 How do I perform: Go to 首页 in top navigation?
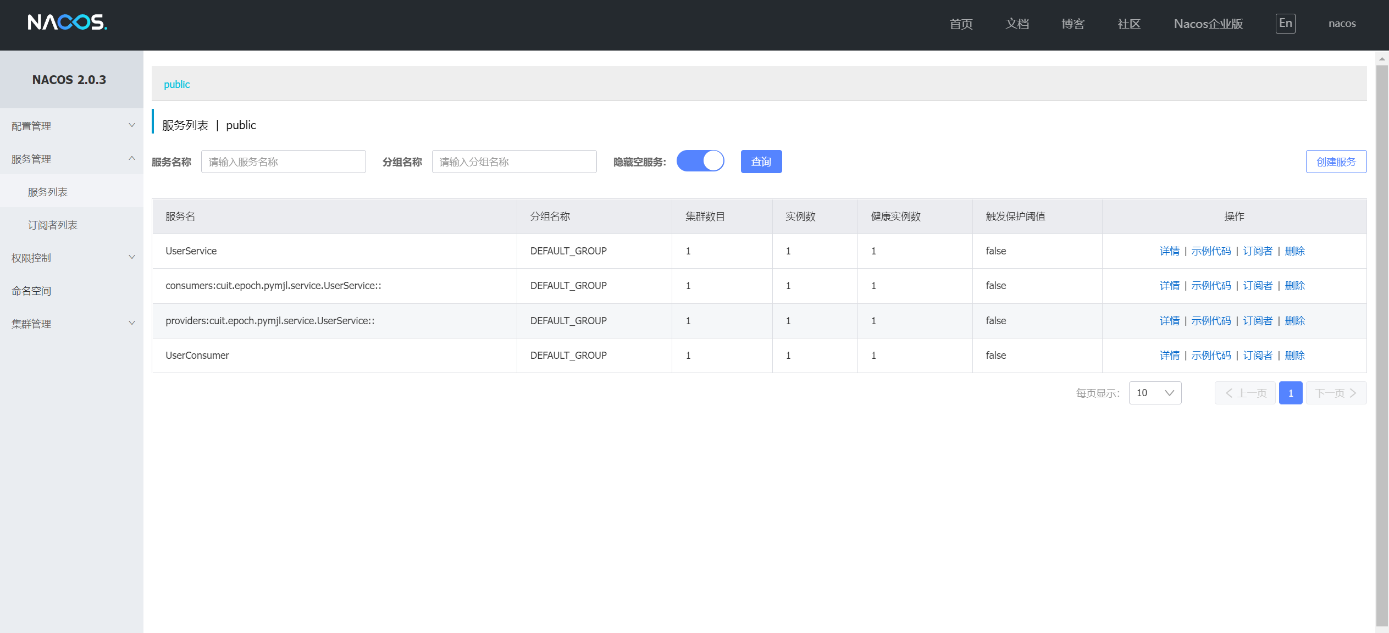(961, 24)
